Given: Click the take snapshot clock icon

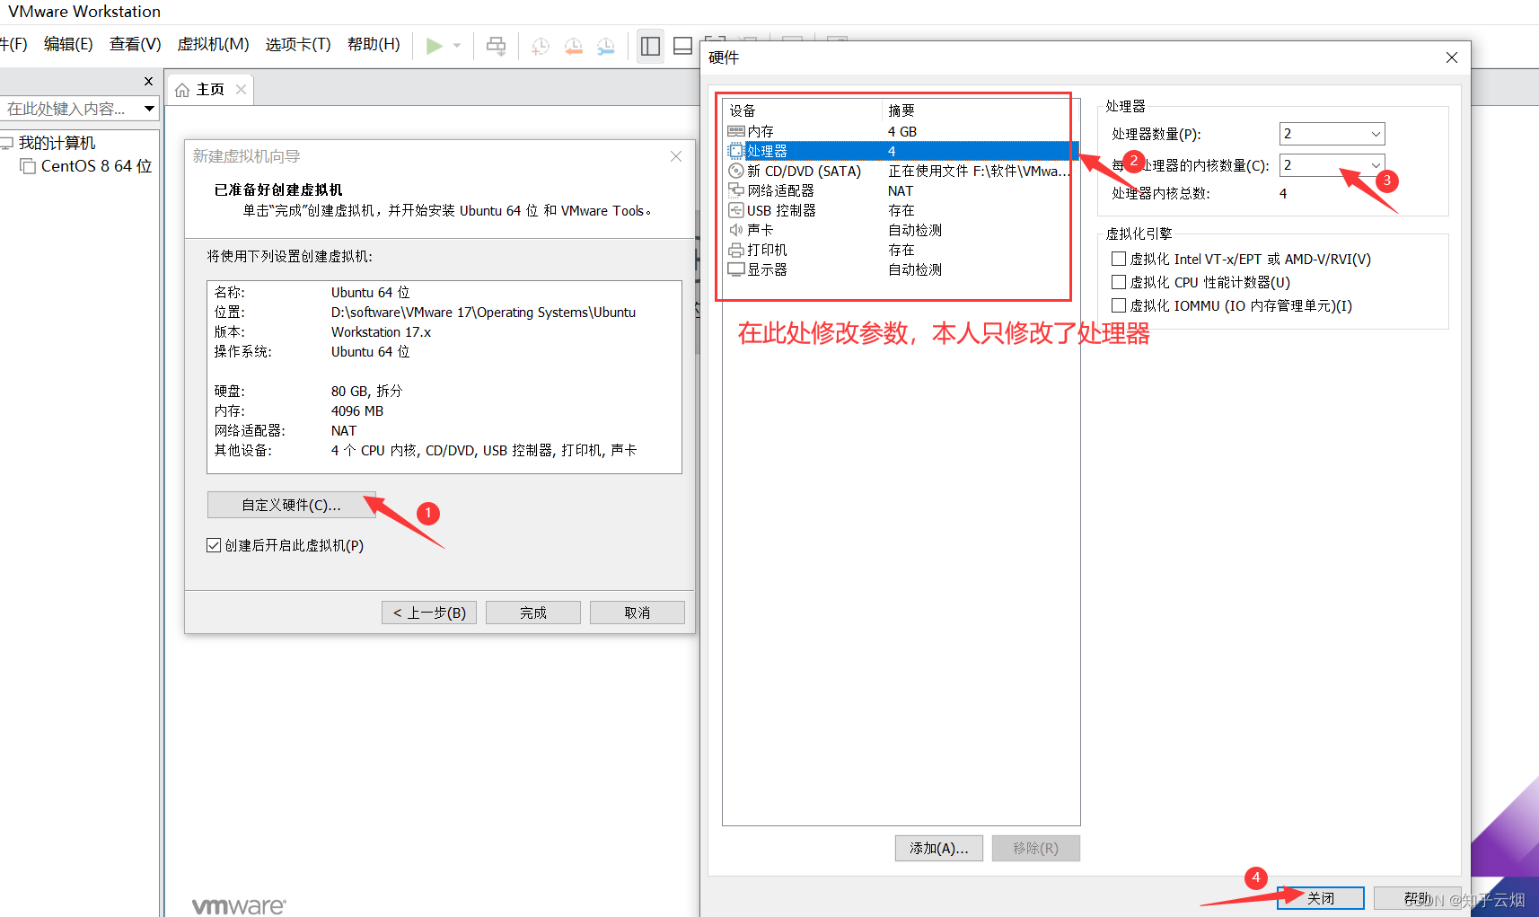Looking at the screenshot, I should [540, 46].
